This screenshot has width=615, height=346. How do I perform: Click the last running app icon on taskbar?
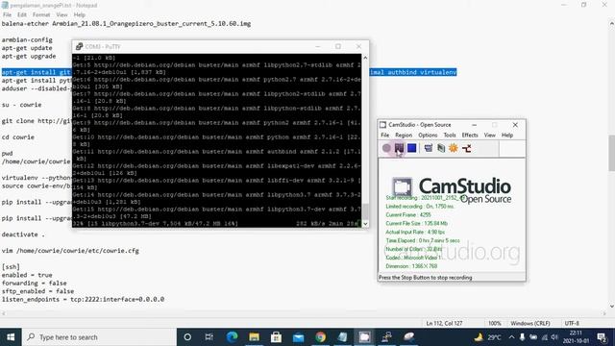coord(408,337)
